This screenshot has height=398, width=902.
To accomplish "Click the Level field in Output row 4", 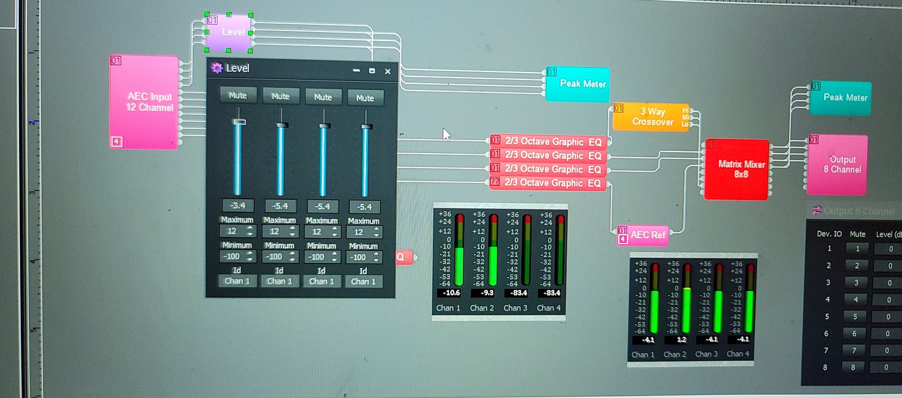I will [x=888, y=300].
